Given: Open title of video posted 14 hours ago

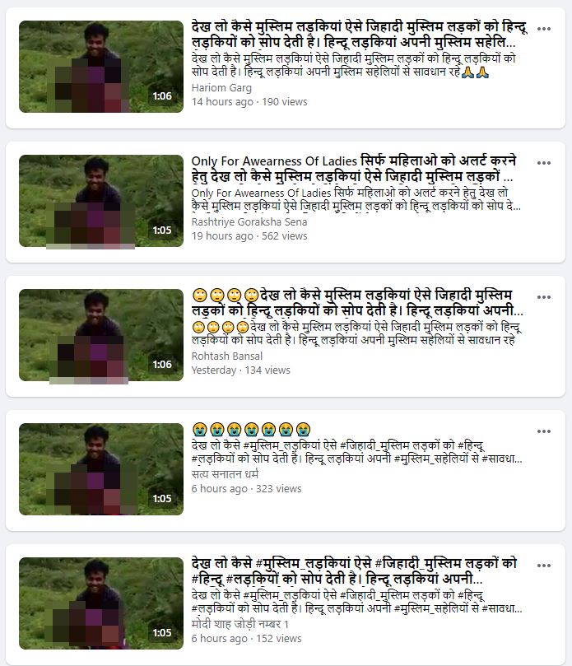Looking at the screenshot, I should click(360, 35).
